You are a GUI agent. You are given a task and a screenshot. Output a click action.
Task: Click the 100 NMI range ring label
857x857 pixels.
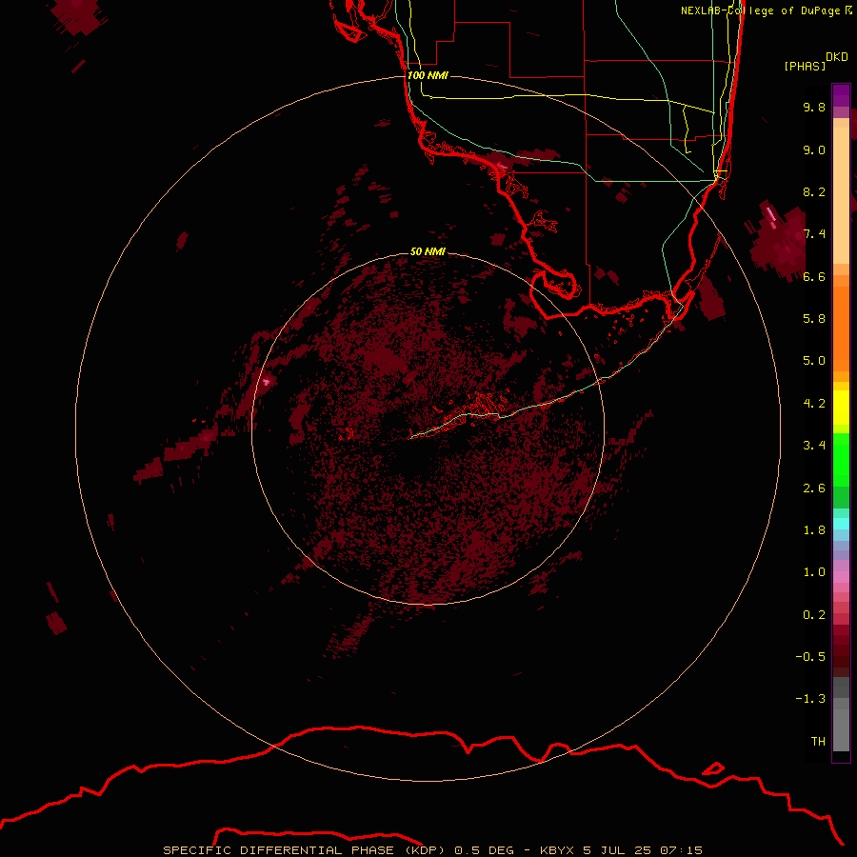pos(428,75)
